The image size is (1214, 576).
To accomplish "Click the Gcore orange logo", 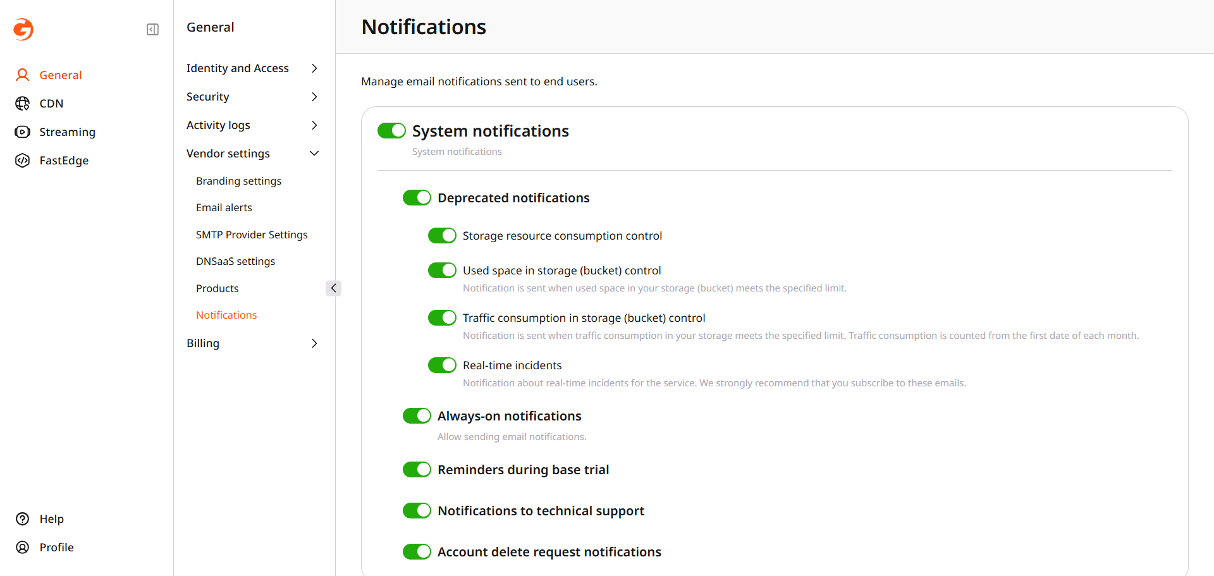I will click(x=23, y=29).
